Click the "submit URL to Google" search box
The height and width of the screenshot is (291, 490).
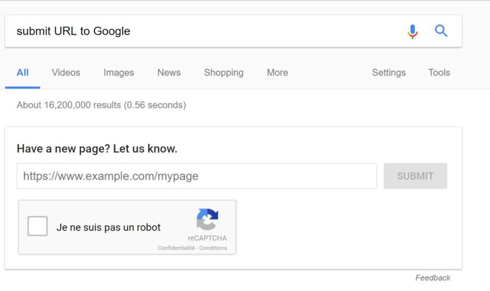204,31
